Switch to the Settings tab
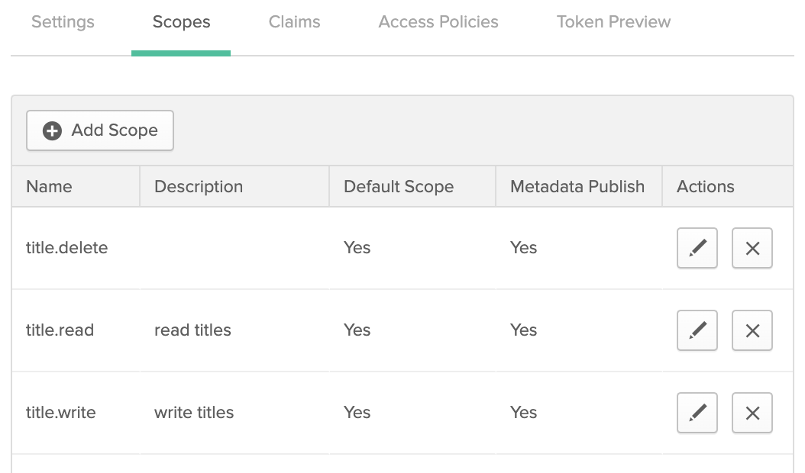Image resolution: width=805 pixels, height=473 pixels. pyautogui.click(x=62, y=22)
